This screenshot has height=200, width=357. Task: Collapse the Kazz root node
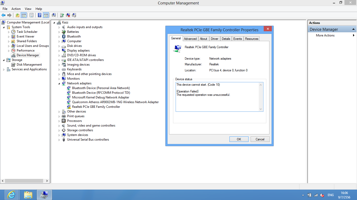[54, 23]
